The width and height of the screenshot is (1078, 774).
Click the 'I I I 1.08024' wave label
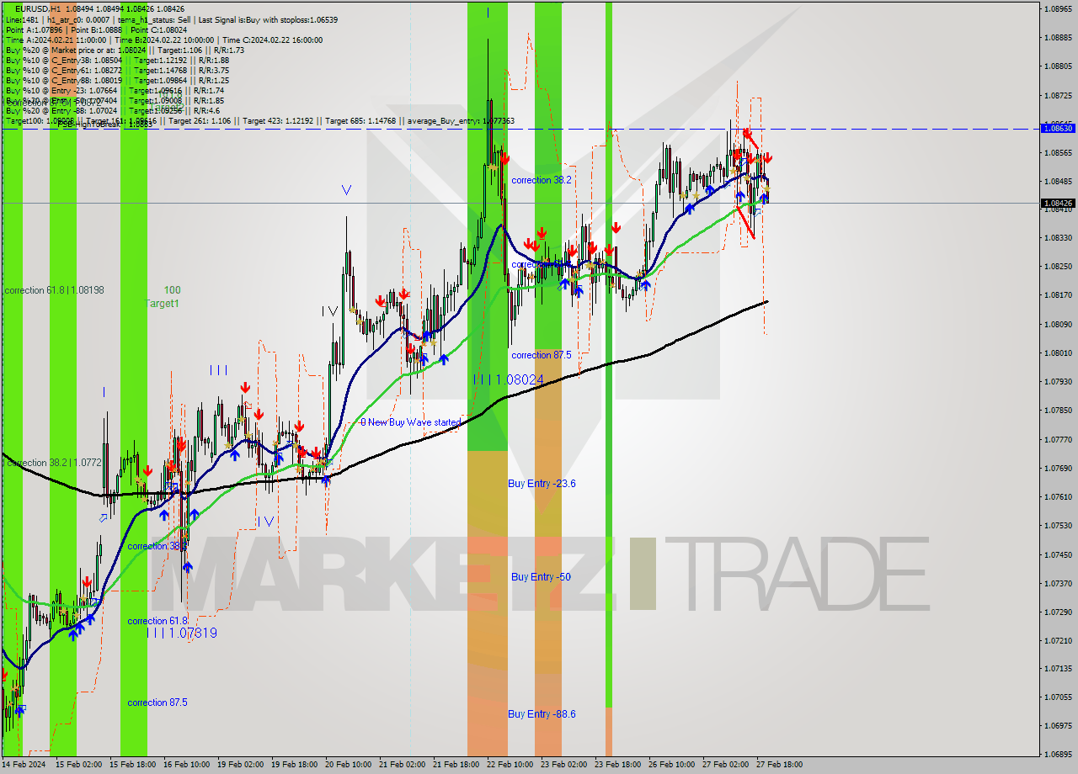tap(508, 380)
